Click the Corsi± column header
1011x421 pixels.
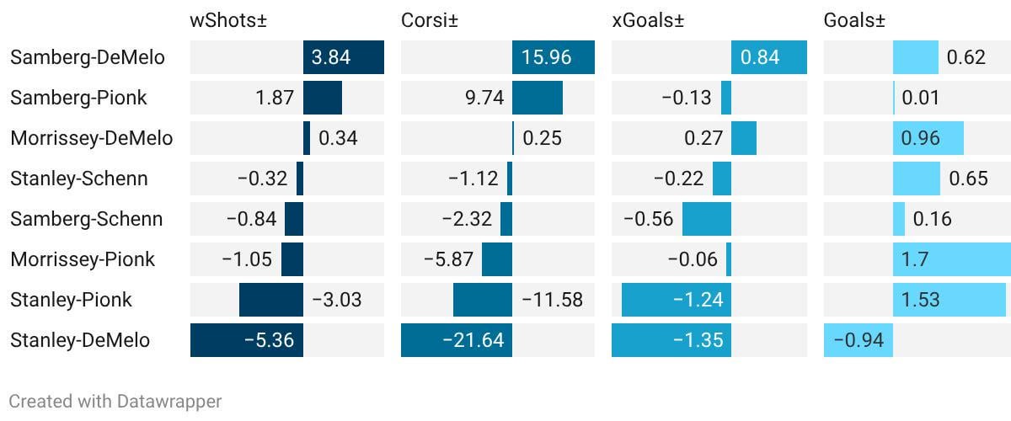pos(430,21)
